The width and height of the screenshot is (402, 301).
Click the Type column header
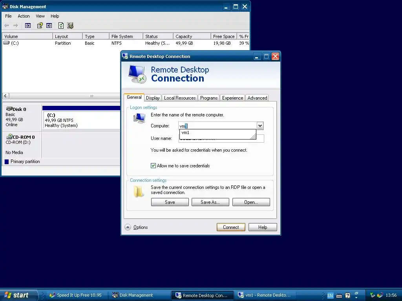point(96,36)
